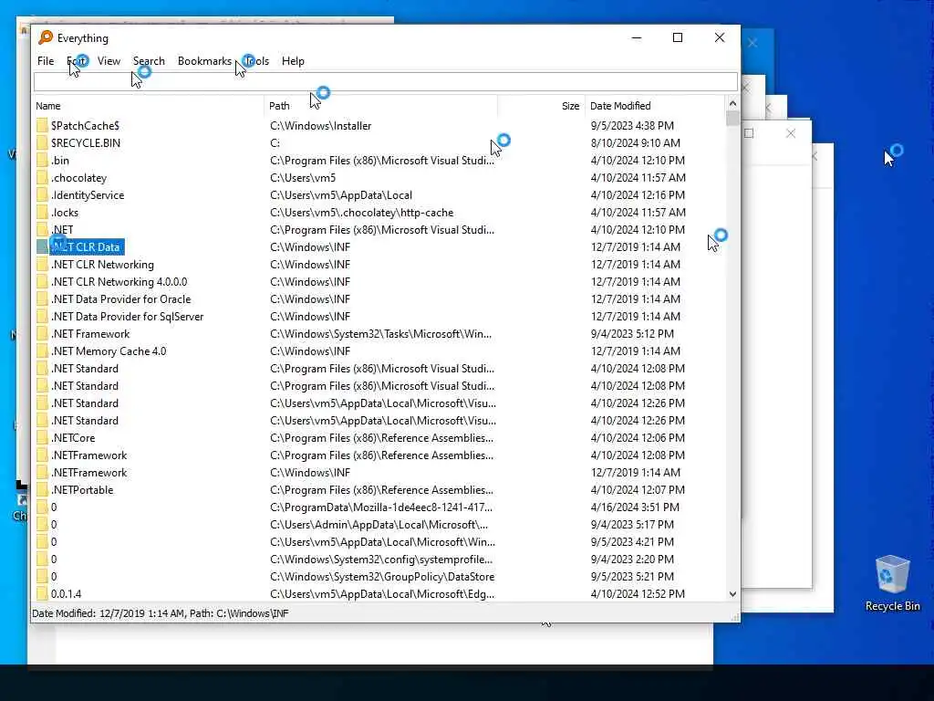Click the $RECYCLE.BIN folder icon
This screenshot has height=701, width=934.
(x=42, y=143)
